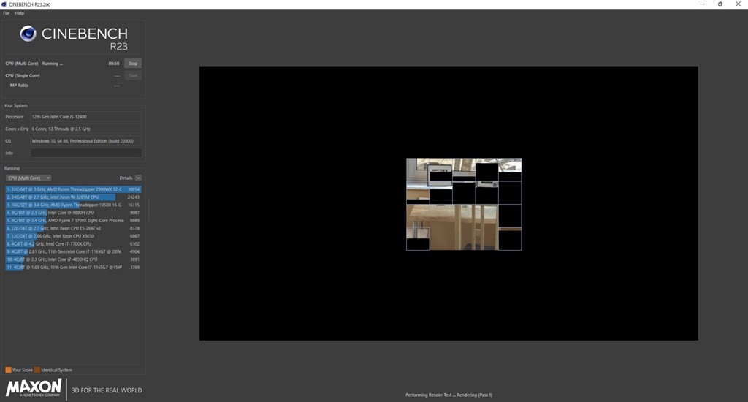748x402 pixels.
Task: Select the Ryzen 7 1700X ranking row
Action: [x=73, y=221]
